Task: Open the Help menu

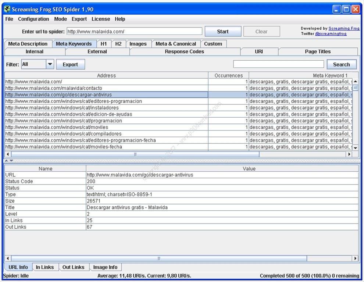Action: (120, 19)
